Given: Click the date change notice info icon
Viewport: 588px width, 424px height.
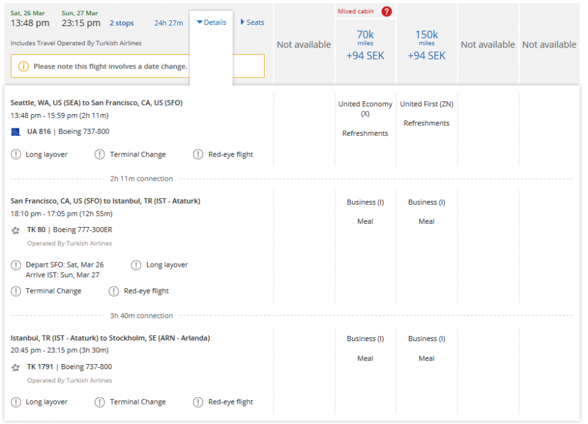Looking at the screenshot, I should pos(24,67).
